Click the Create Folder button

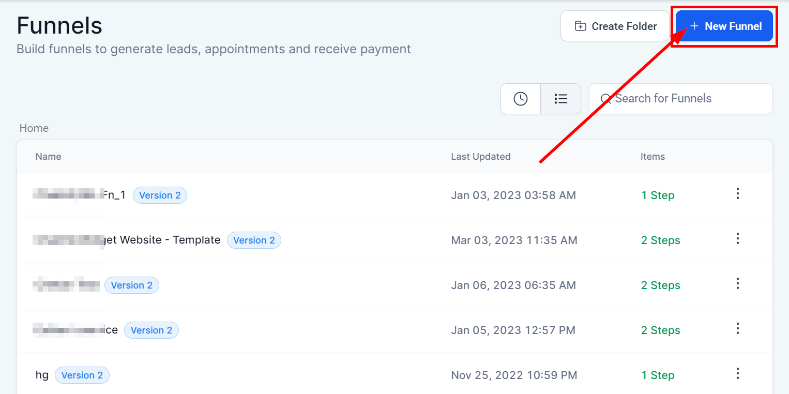click(615, 26)
